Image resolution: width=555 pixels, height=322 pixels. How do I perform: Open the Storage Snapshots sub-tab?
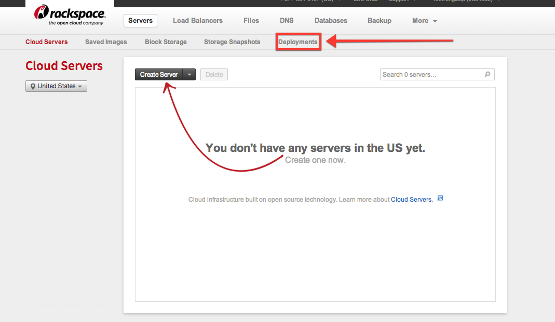point(232,41)
